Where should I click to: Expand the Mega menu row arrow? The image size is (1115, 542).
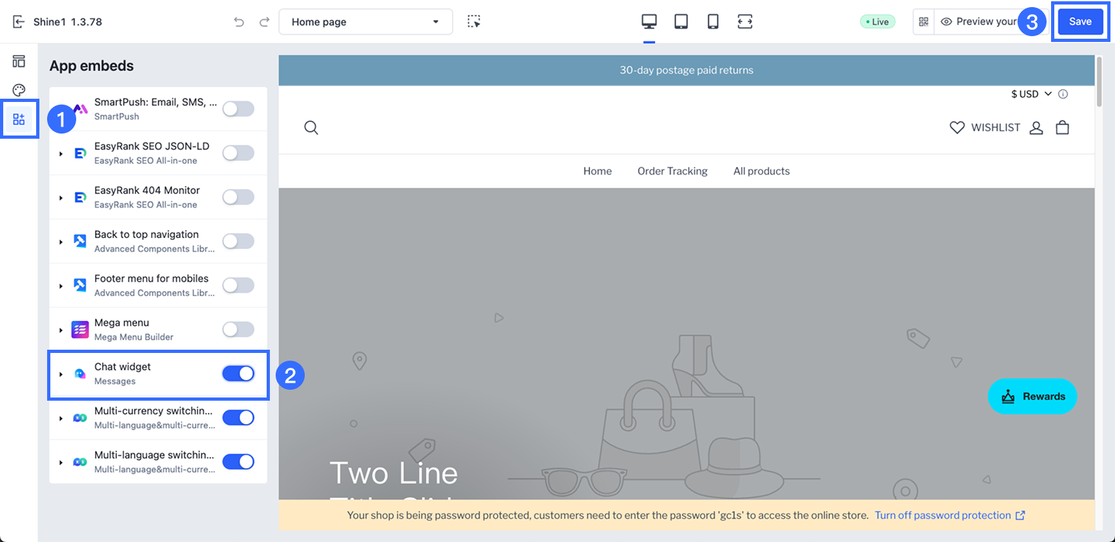click(61, 330)
